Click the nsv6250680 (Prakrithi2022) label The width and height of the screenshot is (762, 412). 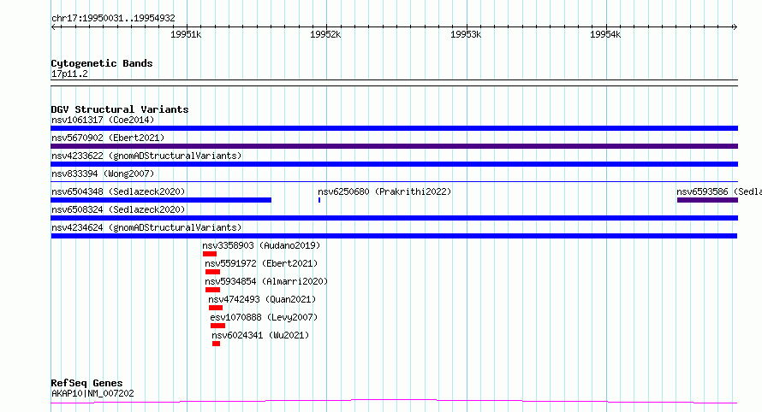[384, 191]
